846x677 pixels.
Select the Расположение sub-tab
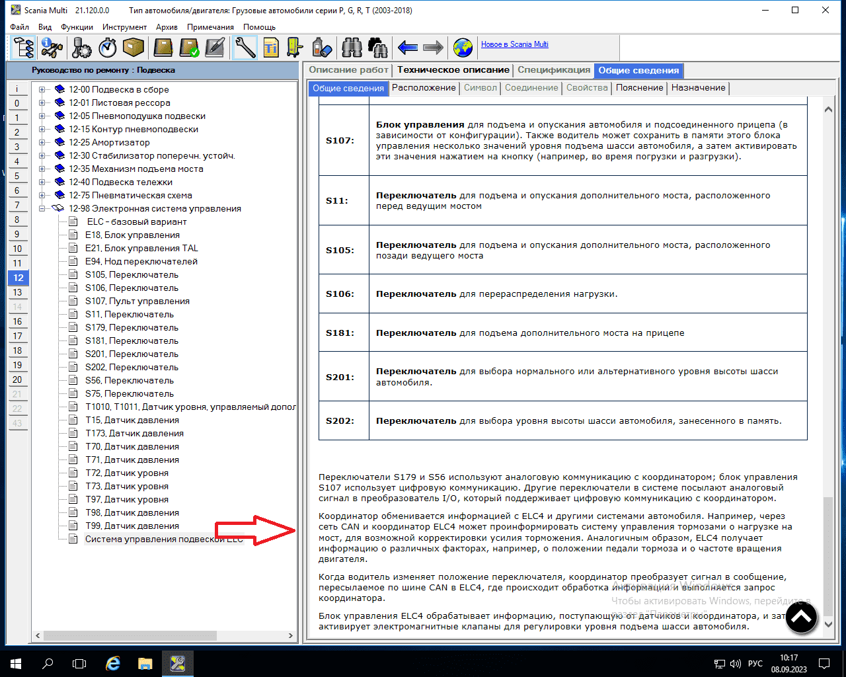click(x=424, y=88)
